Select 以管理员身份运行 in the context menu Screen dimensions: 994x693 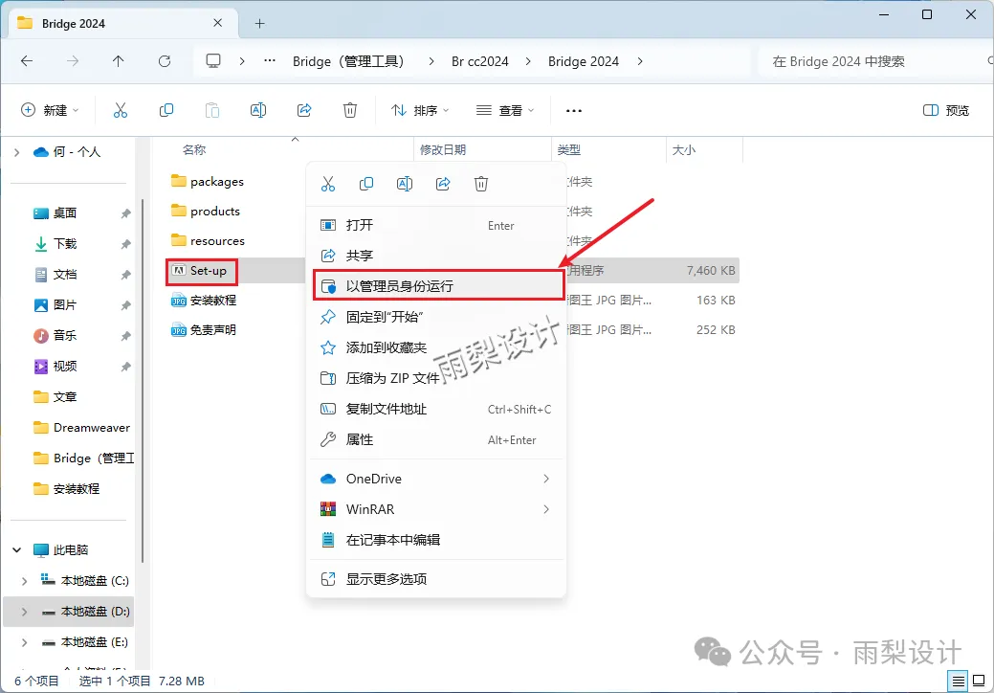(438, 285)
